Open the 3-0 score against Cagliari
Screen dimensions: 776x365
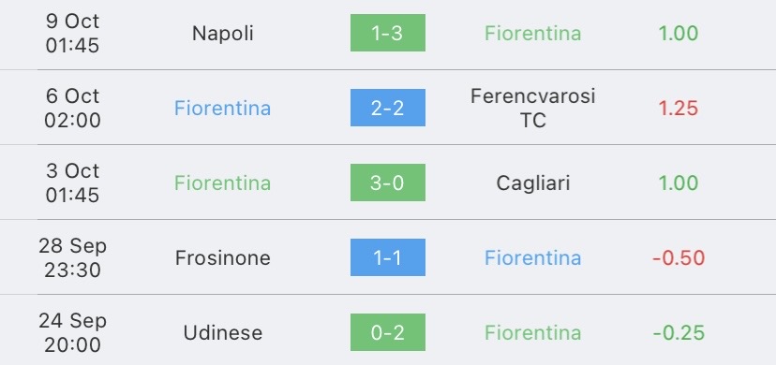pyautogui.click(x=387, y=182)
